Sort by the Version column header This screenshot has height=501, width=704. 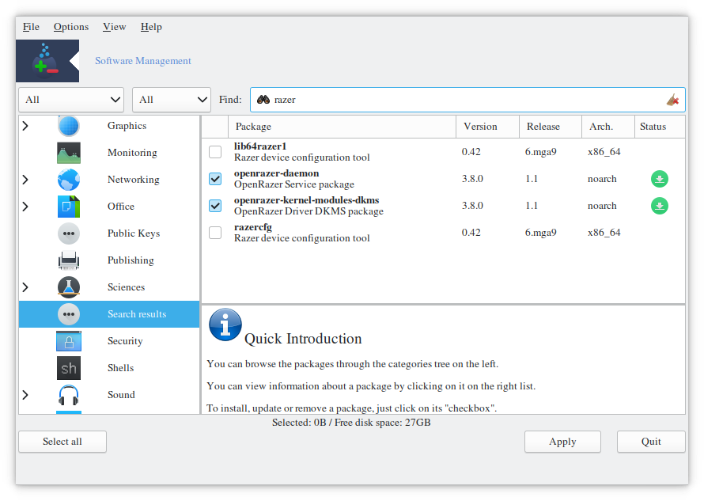[487, 127]
